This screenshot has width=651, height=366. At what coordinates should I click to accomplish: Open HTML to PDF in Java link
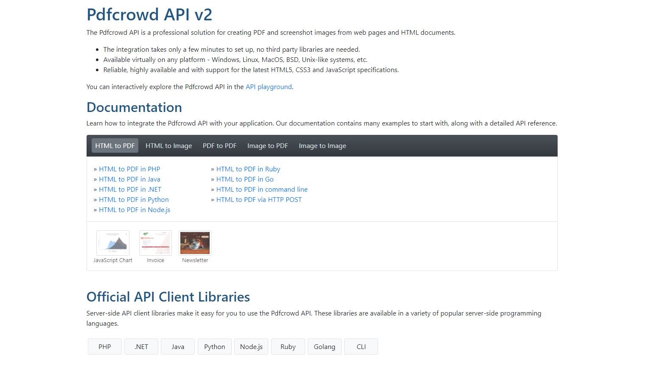[x=129, y=179]
